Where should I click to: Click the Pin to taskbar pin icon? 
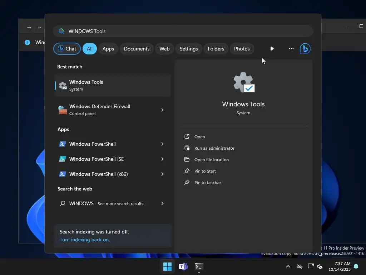click(x=187, y=182)
